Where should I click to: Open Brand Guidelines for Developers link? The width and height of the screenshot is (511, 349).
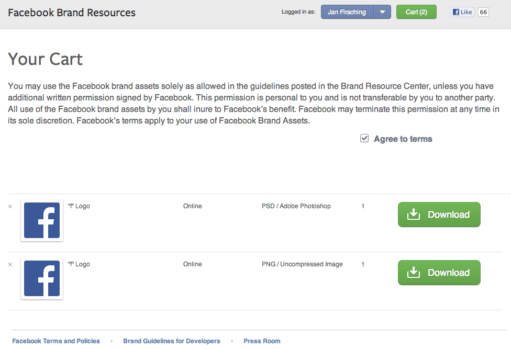172,341
